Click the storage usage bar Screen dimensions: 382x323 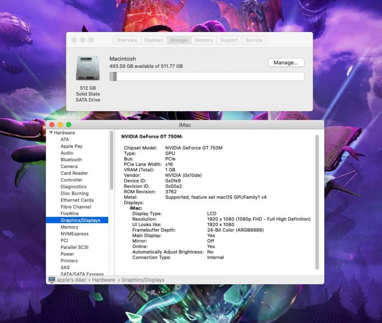tap(207, 76)
